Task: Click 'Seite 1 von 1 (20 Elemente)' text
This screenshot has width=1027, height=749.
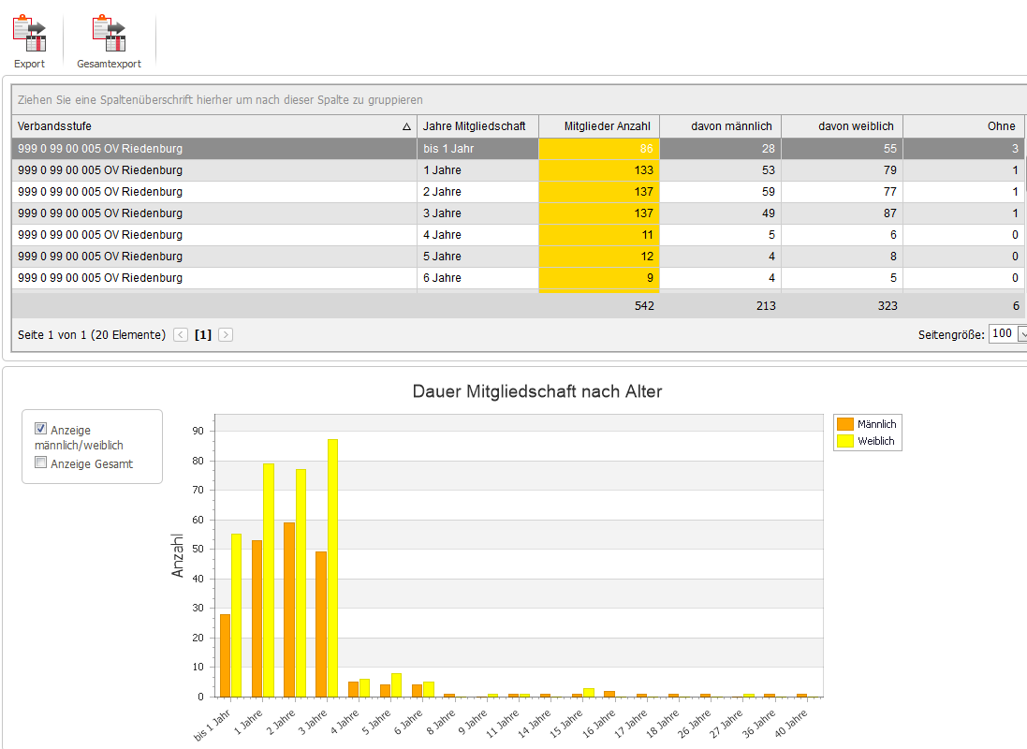Action: [x=92, y=335]
